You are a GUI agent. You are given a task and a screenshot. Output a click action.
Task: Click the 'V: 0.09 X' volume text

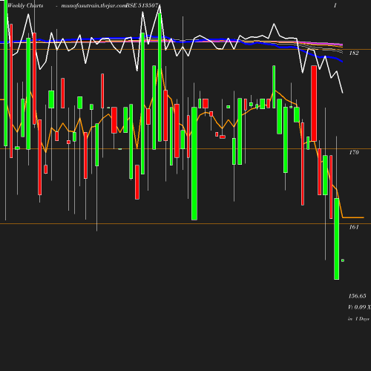click(x=359, y=307)
